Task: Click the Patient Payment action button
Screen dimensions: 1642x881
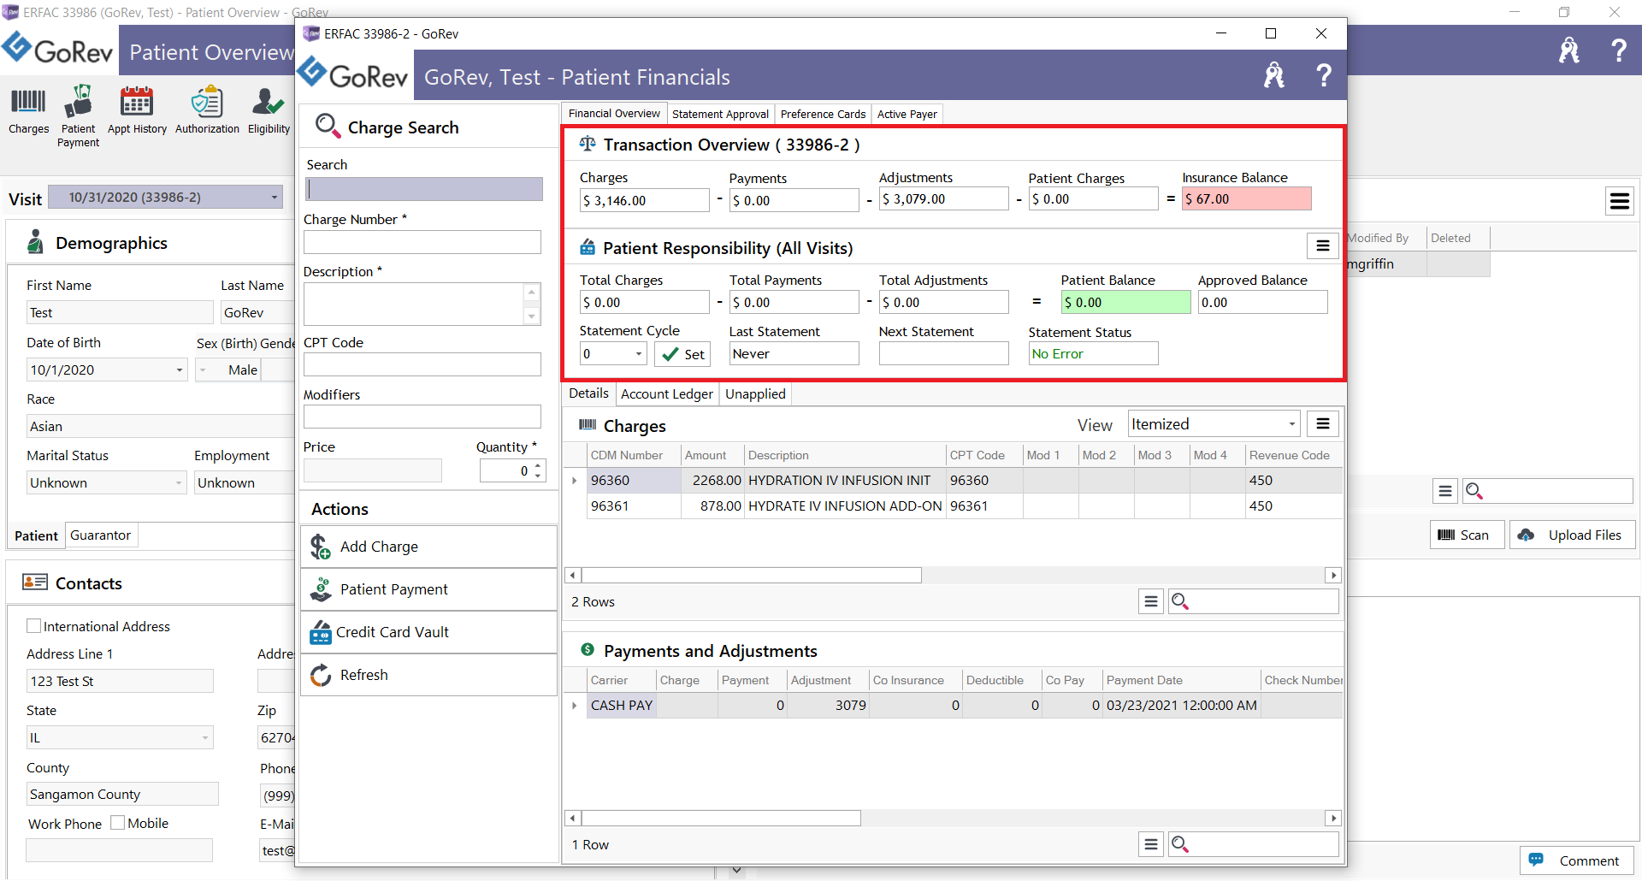Action: click(428, 589)
